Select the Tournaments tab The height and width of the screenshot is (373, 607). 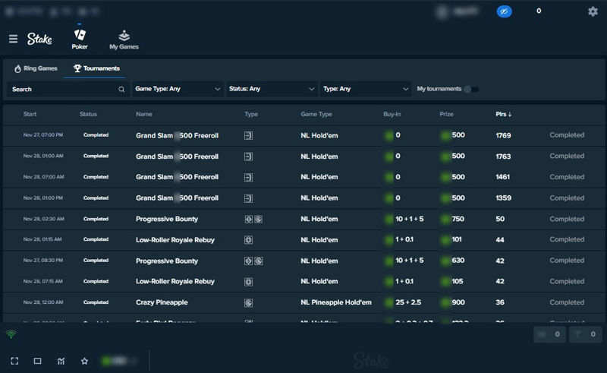[96, 68]
